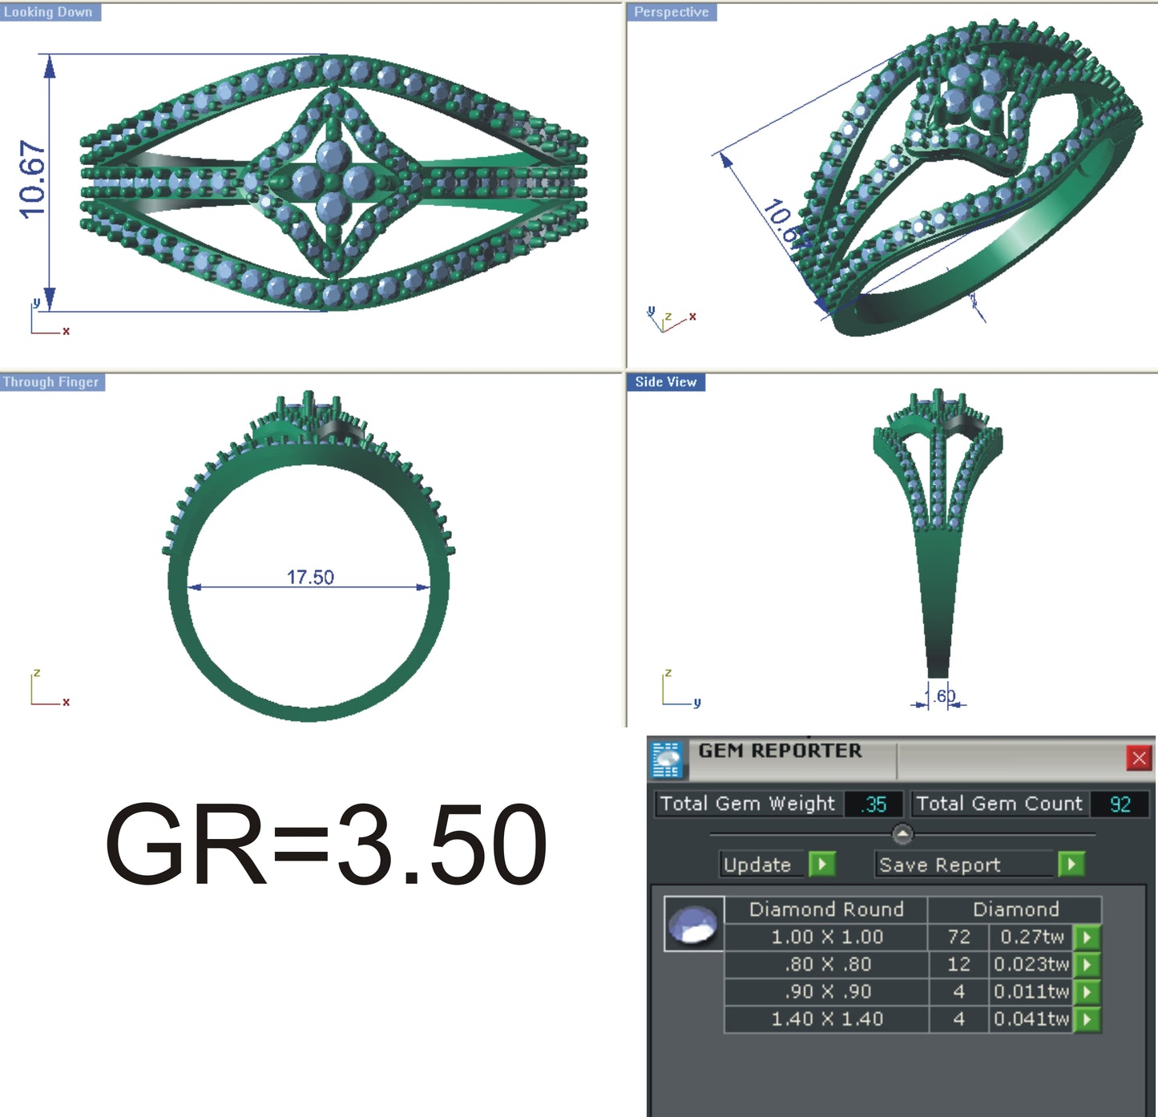Click green arrow for .90 X .90 row
The image size is (1158, 1117).
1087,991
